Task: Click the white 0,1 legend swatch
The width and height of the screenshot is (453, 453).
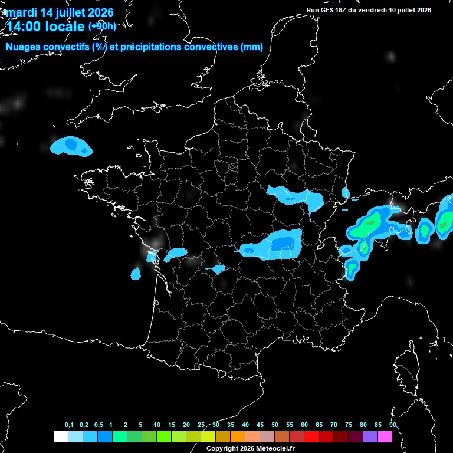Action: coord(61,436)
